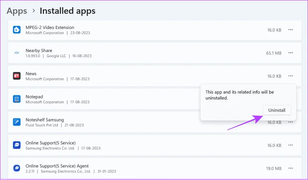Open more options for Online Support(S Service)
Screen dimensions: 308x180
[x=291, y=145]
